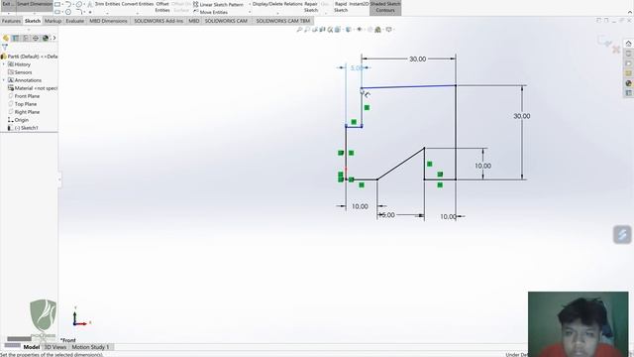Select the Point sketch tool
634x357 pixels.
point(90,12)
